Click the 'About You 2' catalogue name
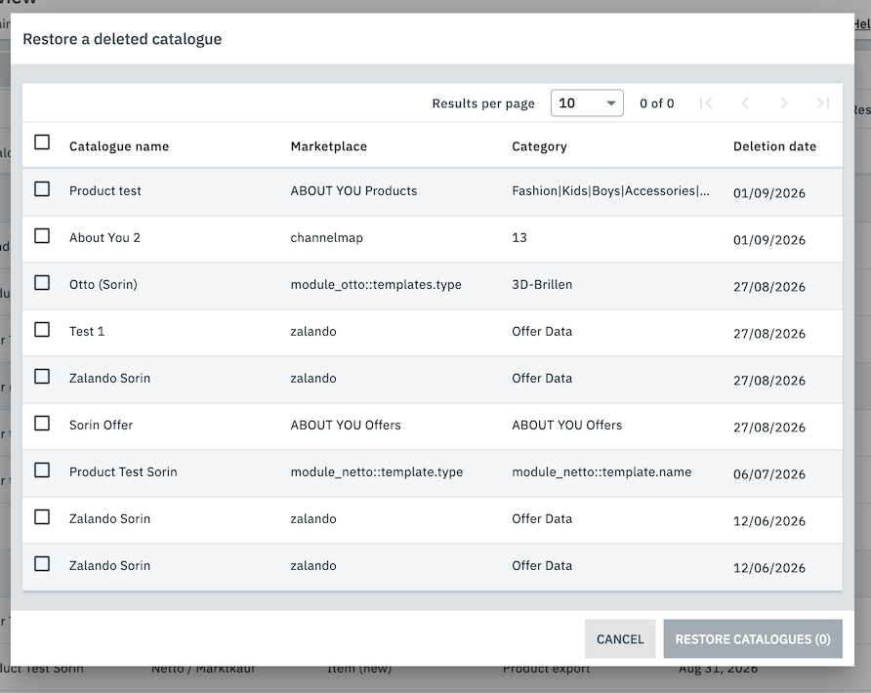 (x=104, y=237)
